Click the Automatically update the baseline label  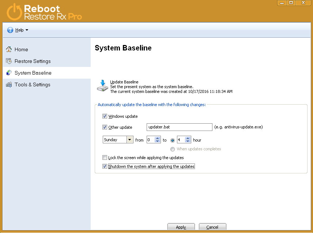click(x=152, y=105)
